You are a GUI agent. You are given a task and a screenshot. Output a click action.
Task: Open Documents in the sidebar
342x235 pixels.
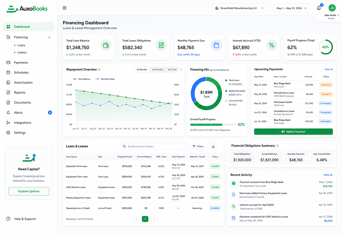tap(22, 102)
